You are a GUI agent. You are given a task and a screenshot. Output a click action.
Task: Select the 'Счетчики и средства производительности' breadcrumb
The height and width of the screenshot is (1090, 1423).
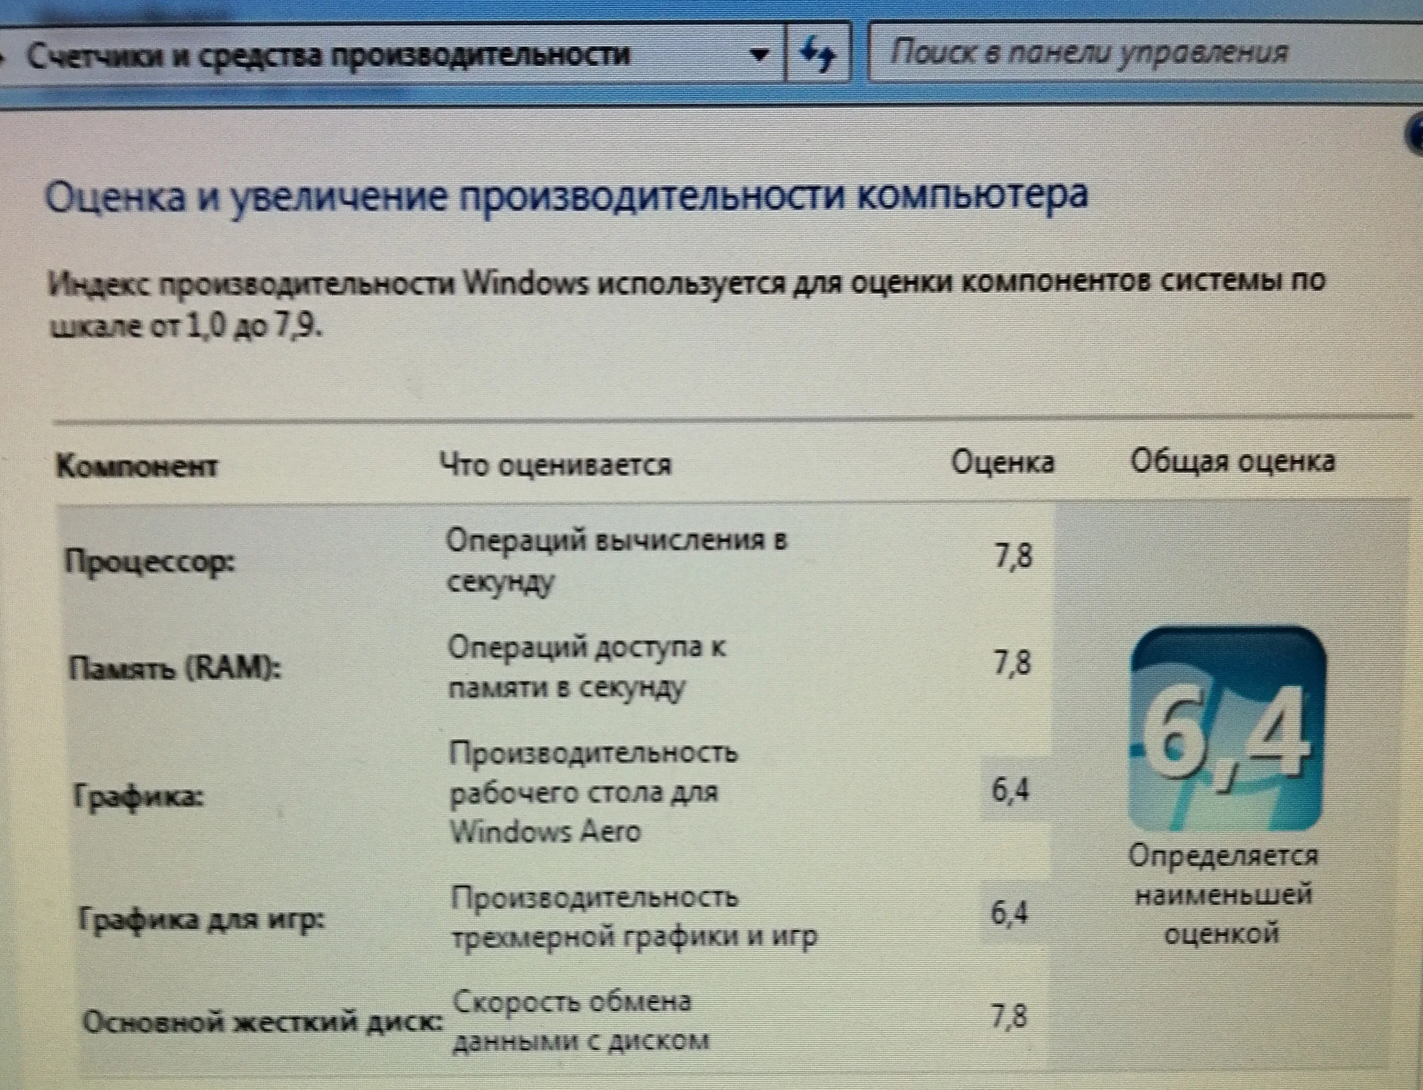pyautogui.click(x=328, y=55)
